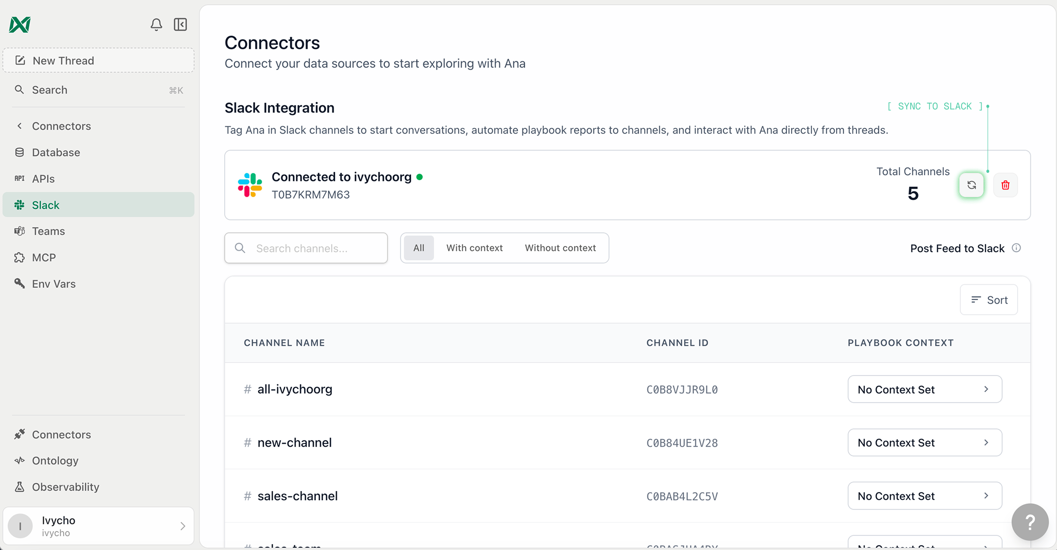This screenshot has height=550, width=1057.
Task: Click the Total Channels count 5
Action: pos(913,193)
